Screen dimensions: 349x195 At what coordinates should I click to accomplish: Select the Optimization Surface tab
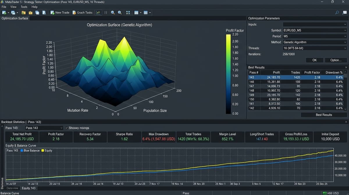click(x=15, y=18)
